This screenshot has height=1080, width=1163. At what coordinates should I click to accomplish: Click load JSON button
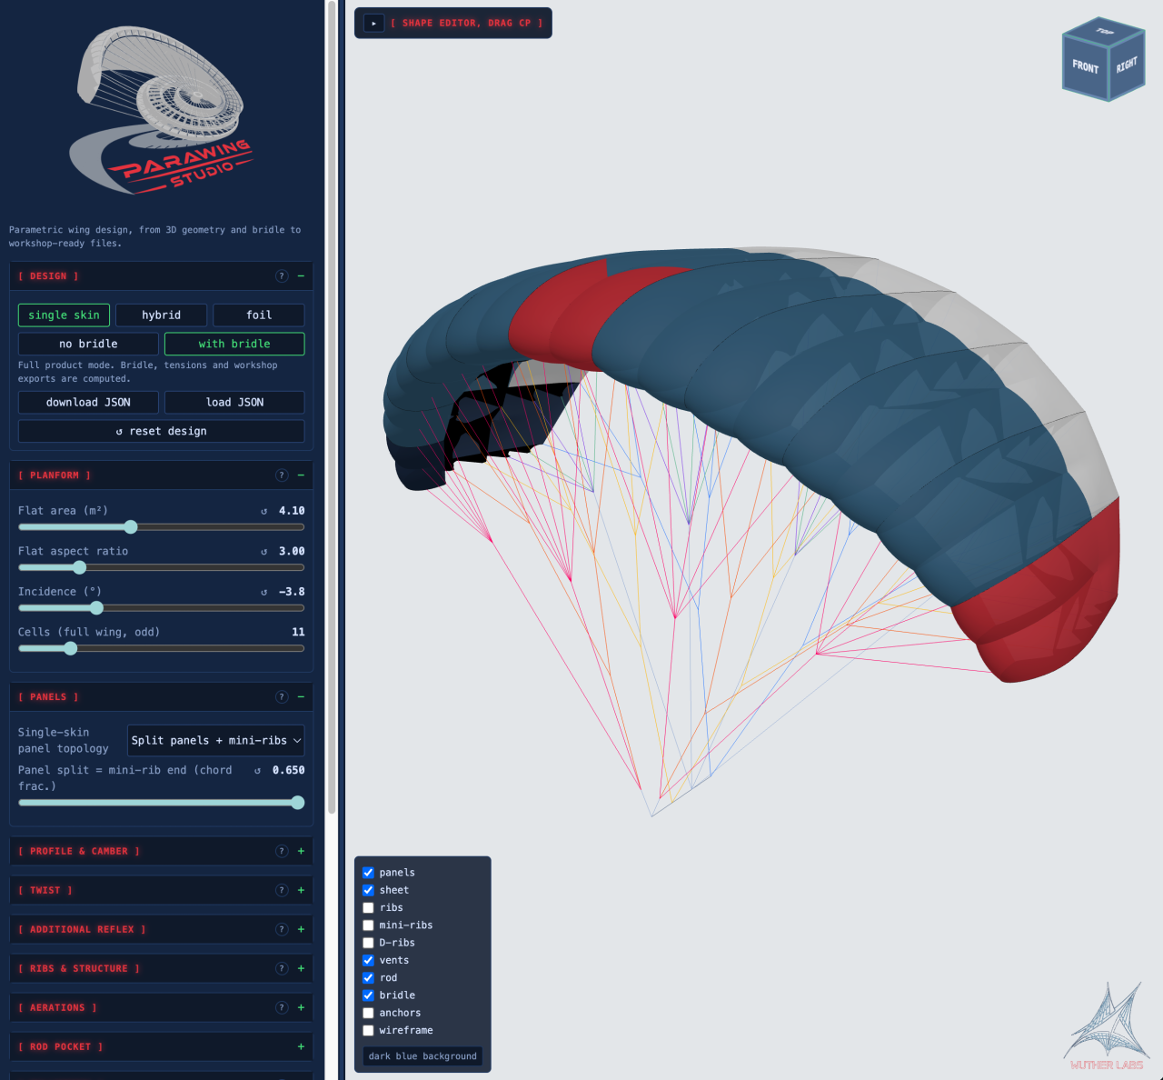[x=234, y=403]
